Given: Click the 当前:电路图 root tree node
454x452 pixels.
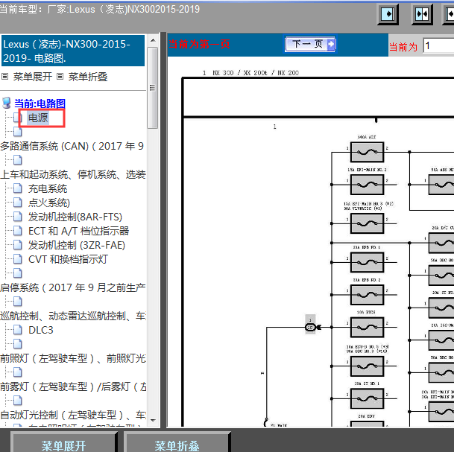Looking at the screenshot, I should coord(40,104).
